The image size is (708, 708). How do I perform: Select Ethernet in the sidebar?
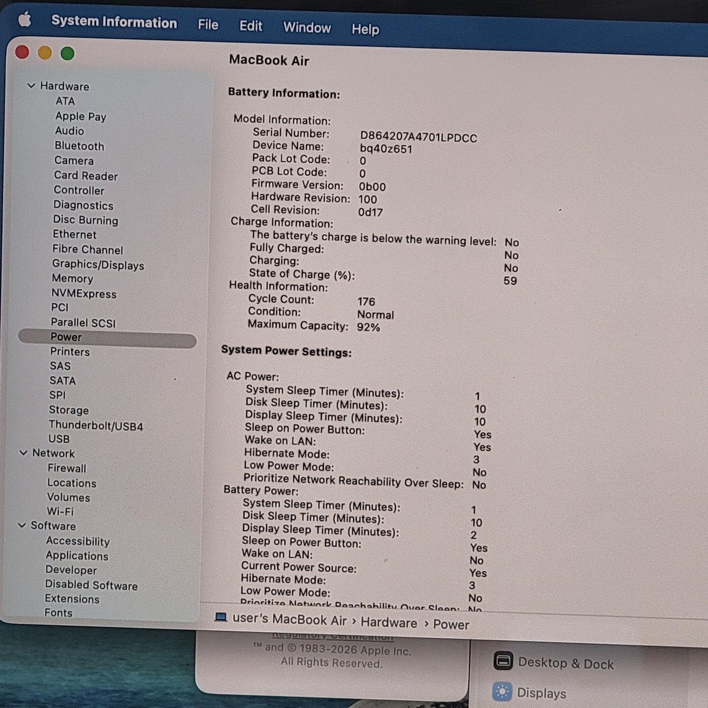click(74, 234)
